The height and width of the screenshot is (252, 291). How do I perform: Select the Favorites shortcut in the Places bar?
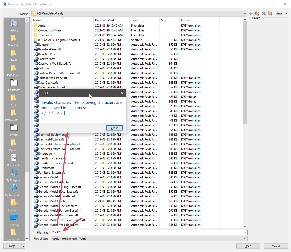[x=13, y=205]
